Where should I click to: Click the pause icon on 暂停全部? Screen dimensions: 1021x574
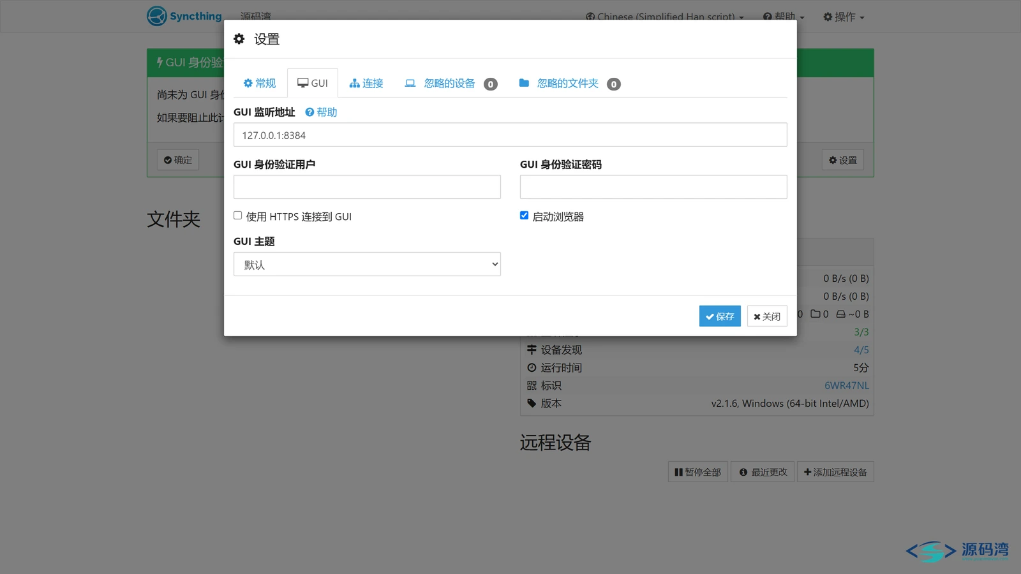(678, 472)
